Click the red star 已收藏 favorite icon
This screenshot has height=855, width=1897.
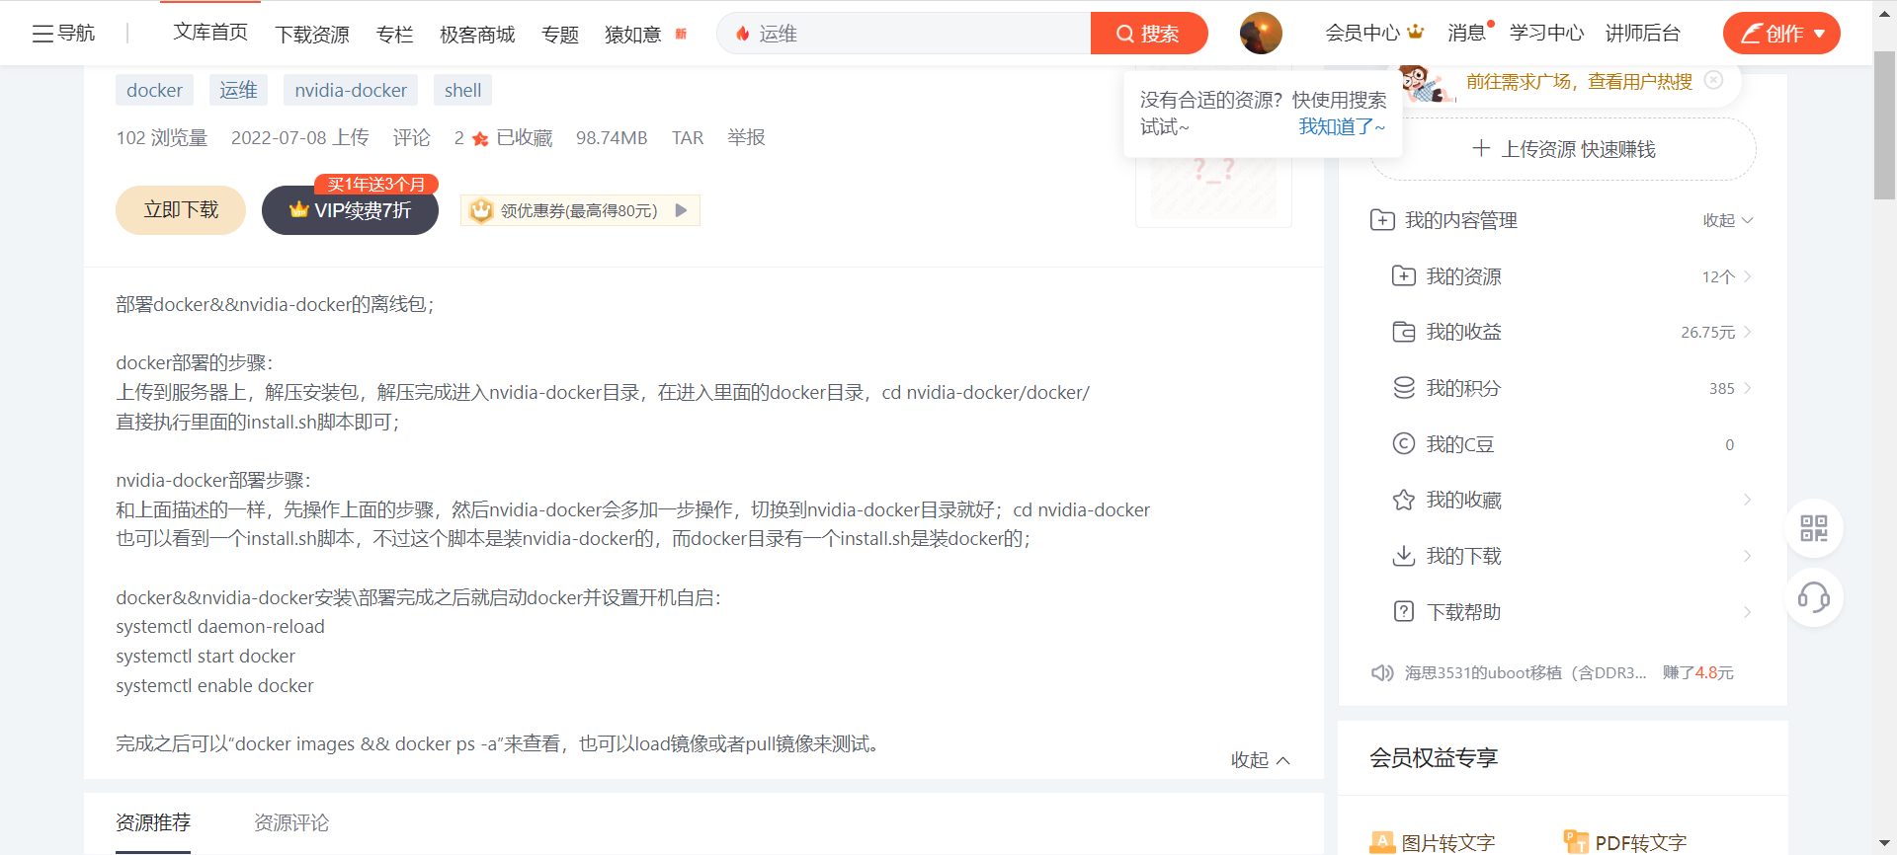[480, 139]
